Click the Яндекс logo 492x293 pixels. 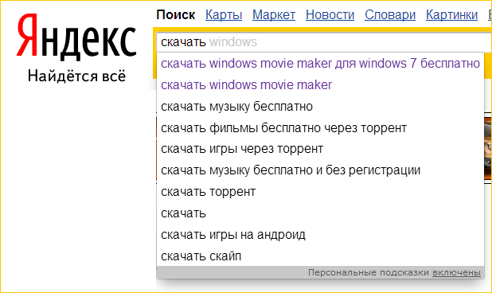[76, 37]
